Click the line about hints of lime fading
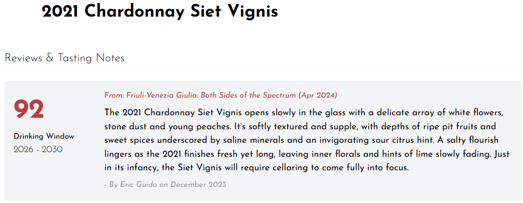This screenshot has height=203, width=523. pos(305,154)
